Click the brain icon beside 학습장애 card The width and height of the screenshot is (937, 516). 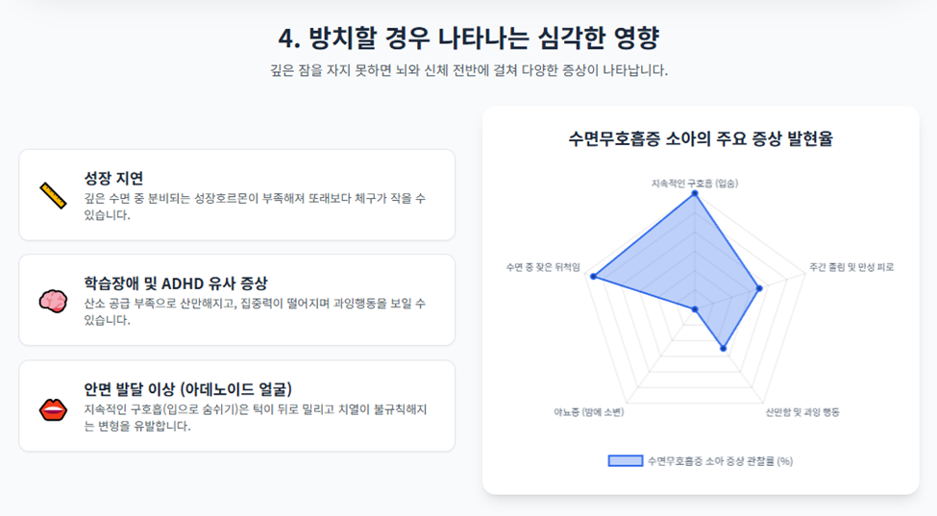coord(53,301)
